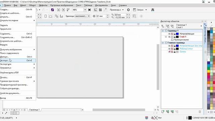215x121 pixels.
Task: Click the current page layout icon
Action: [61, 16]
